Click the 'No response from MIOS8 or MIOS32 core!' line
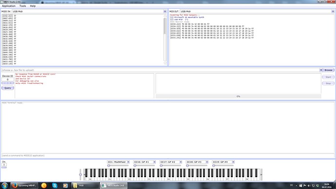Screen dimensions: 336x189 pos(36,74)
